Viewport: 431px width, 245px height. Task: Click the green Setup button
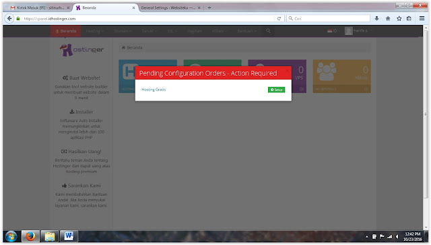click(276, 90)
